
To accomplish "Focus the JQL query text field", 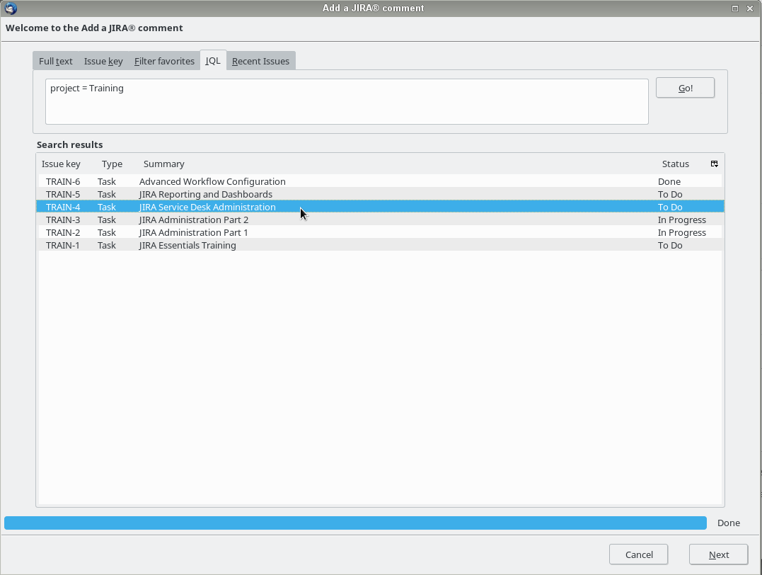I will click(347, 101).
